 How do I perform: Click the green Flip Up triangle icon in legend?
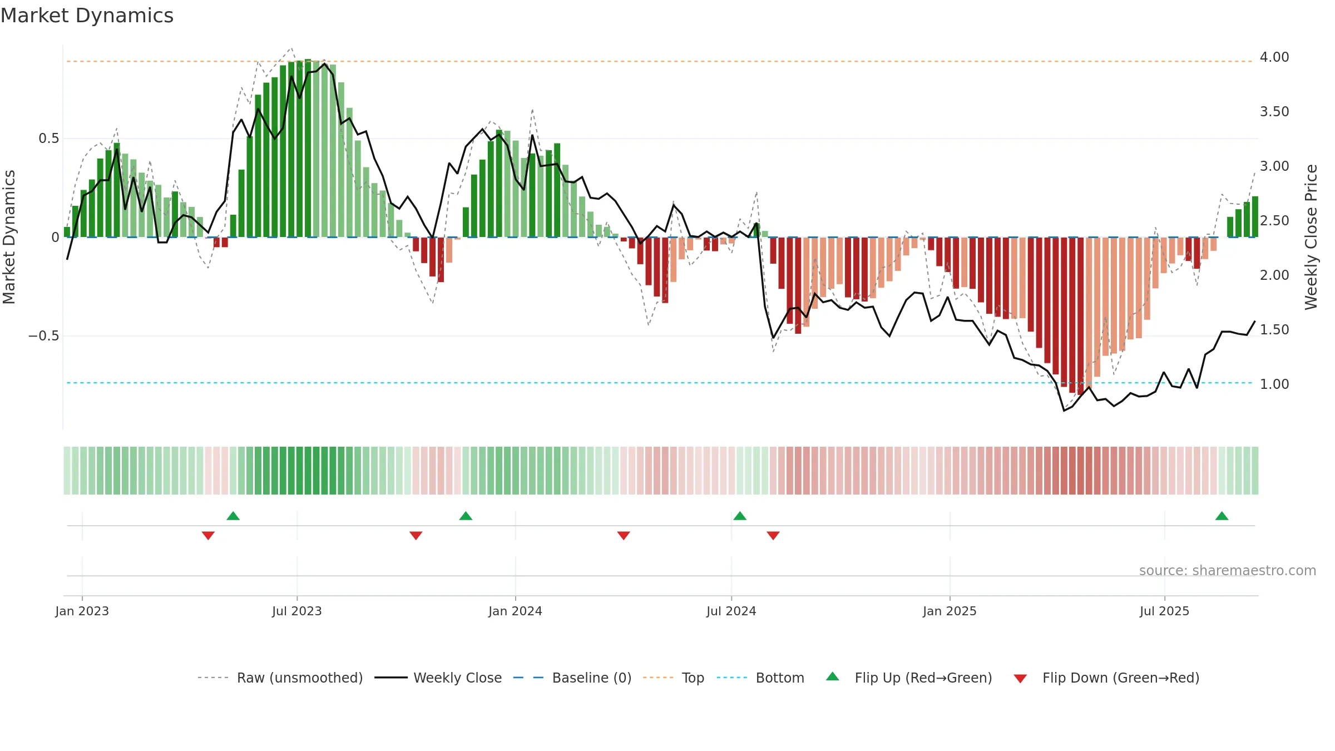point(833,676)
